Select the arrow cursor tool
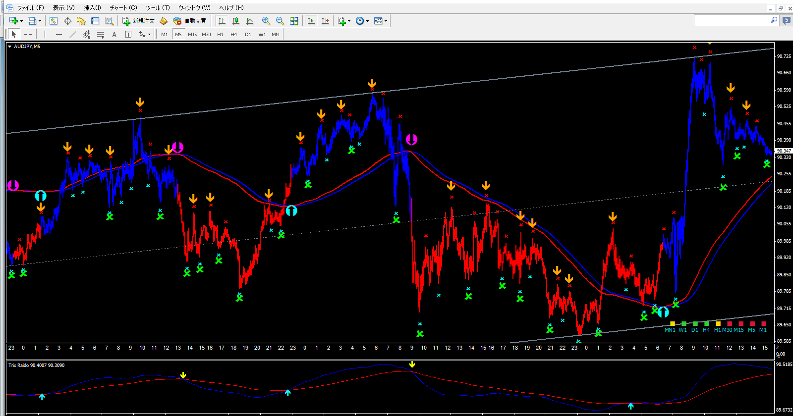This screenshot has width=793, height=416. coord(14,34)
